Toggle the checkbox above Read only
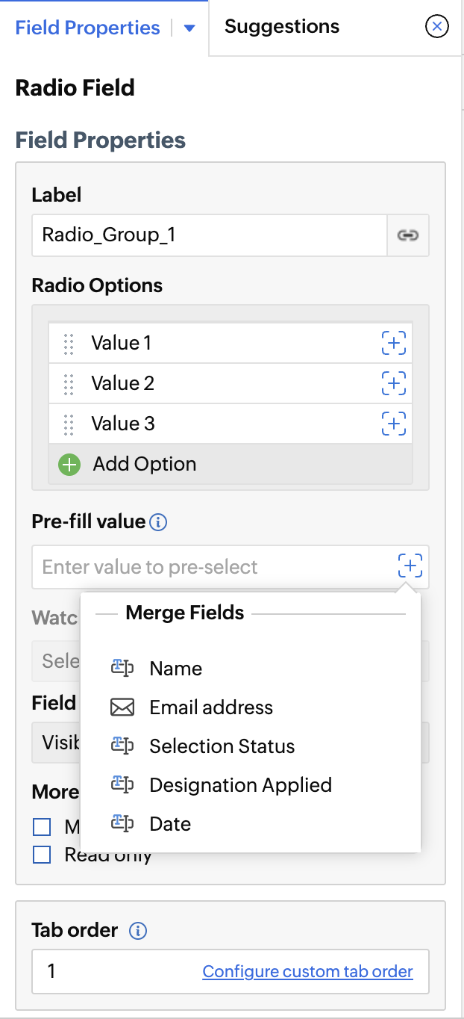The height and width of the screenshot is (1019, 464). 42,827
